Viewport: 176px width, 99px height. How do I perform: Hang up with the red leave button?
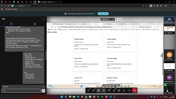pos(134,90)
